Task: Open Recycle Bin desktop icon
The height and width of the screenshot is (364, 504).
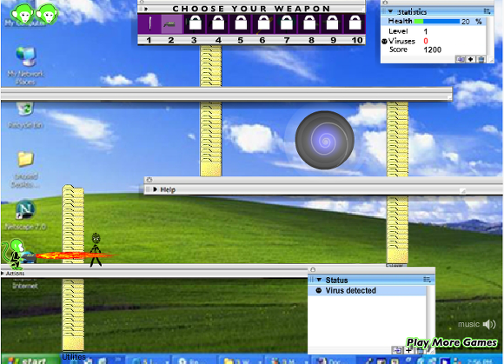Action: [x=25, y=115]
